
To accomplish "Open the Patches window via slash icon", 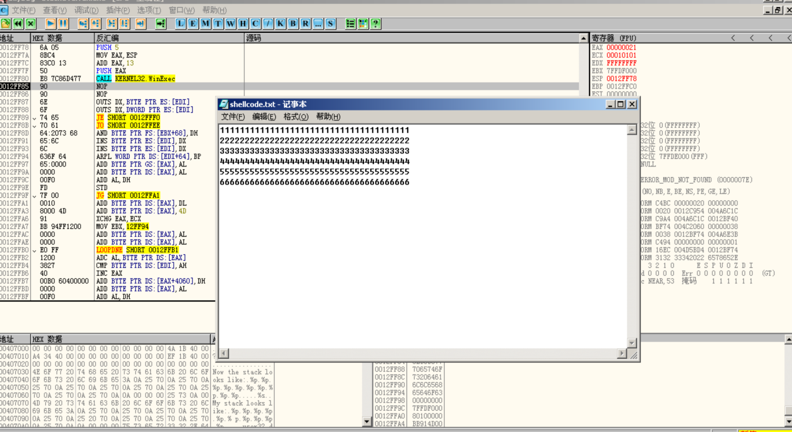I will (x=268, y=24).
